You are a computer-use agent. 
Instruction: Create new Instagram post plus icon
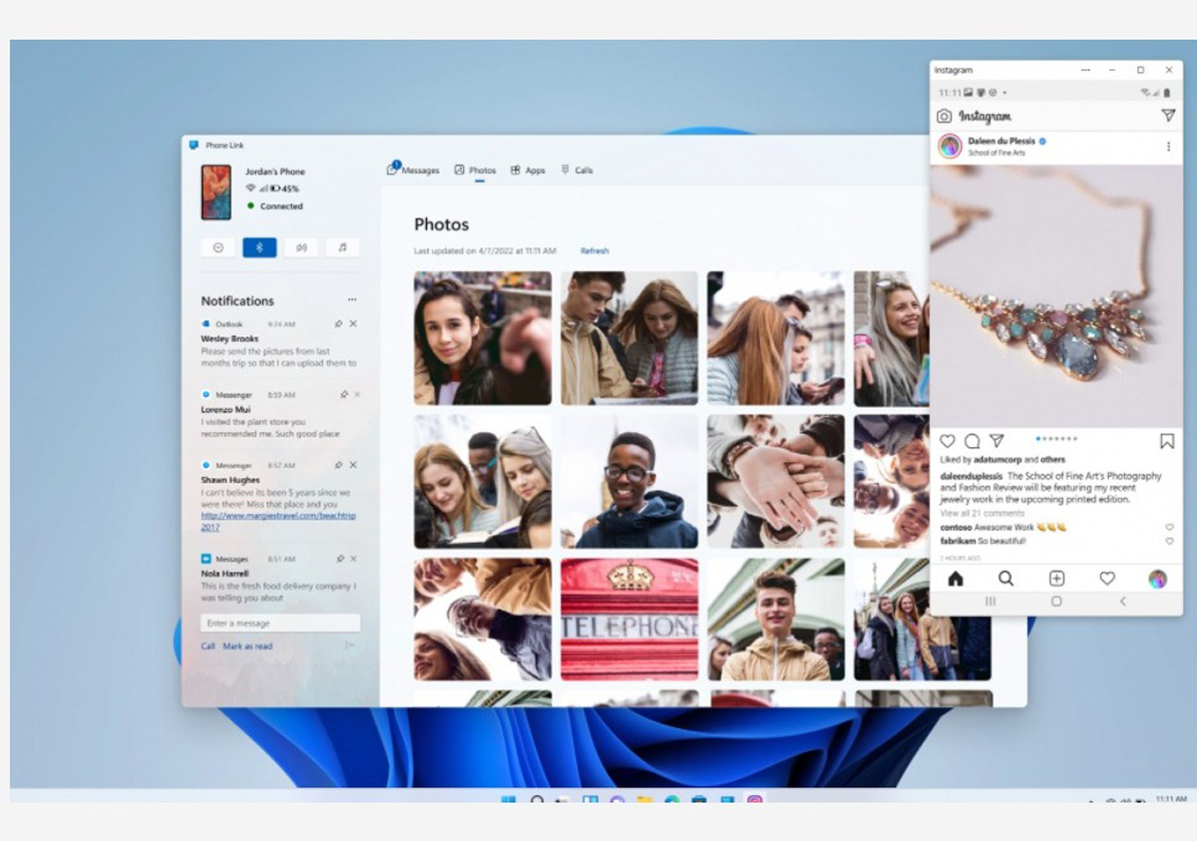point(1056,578)
